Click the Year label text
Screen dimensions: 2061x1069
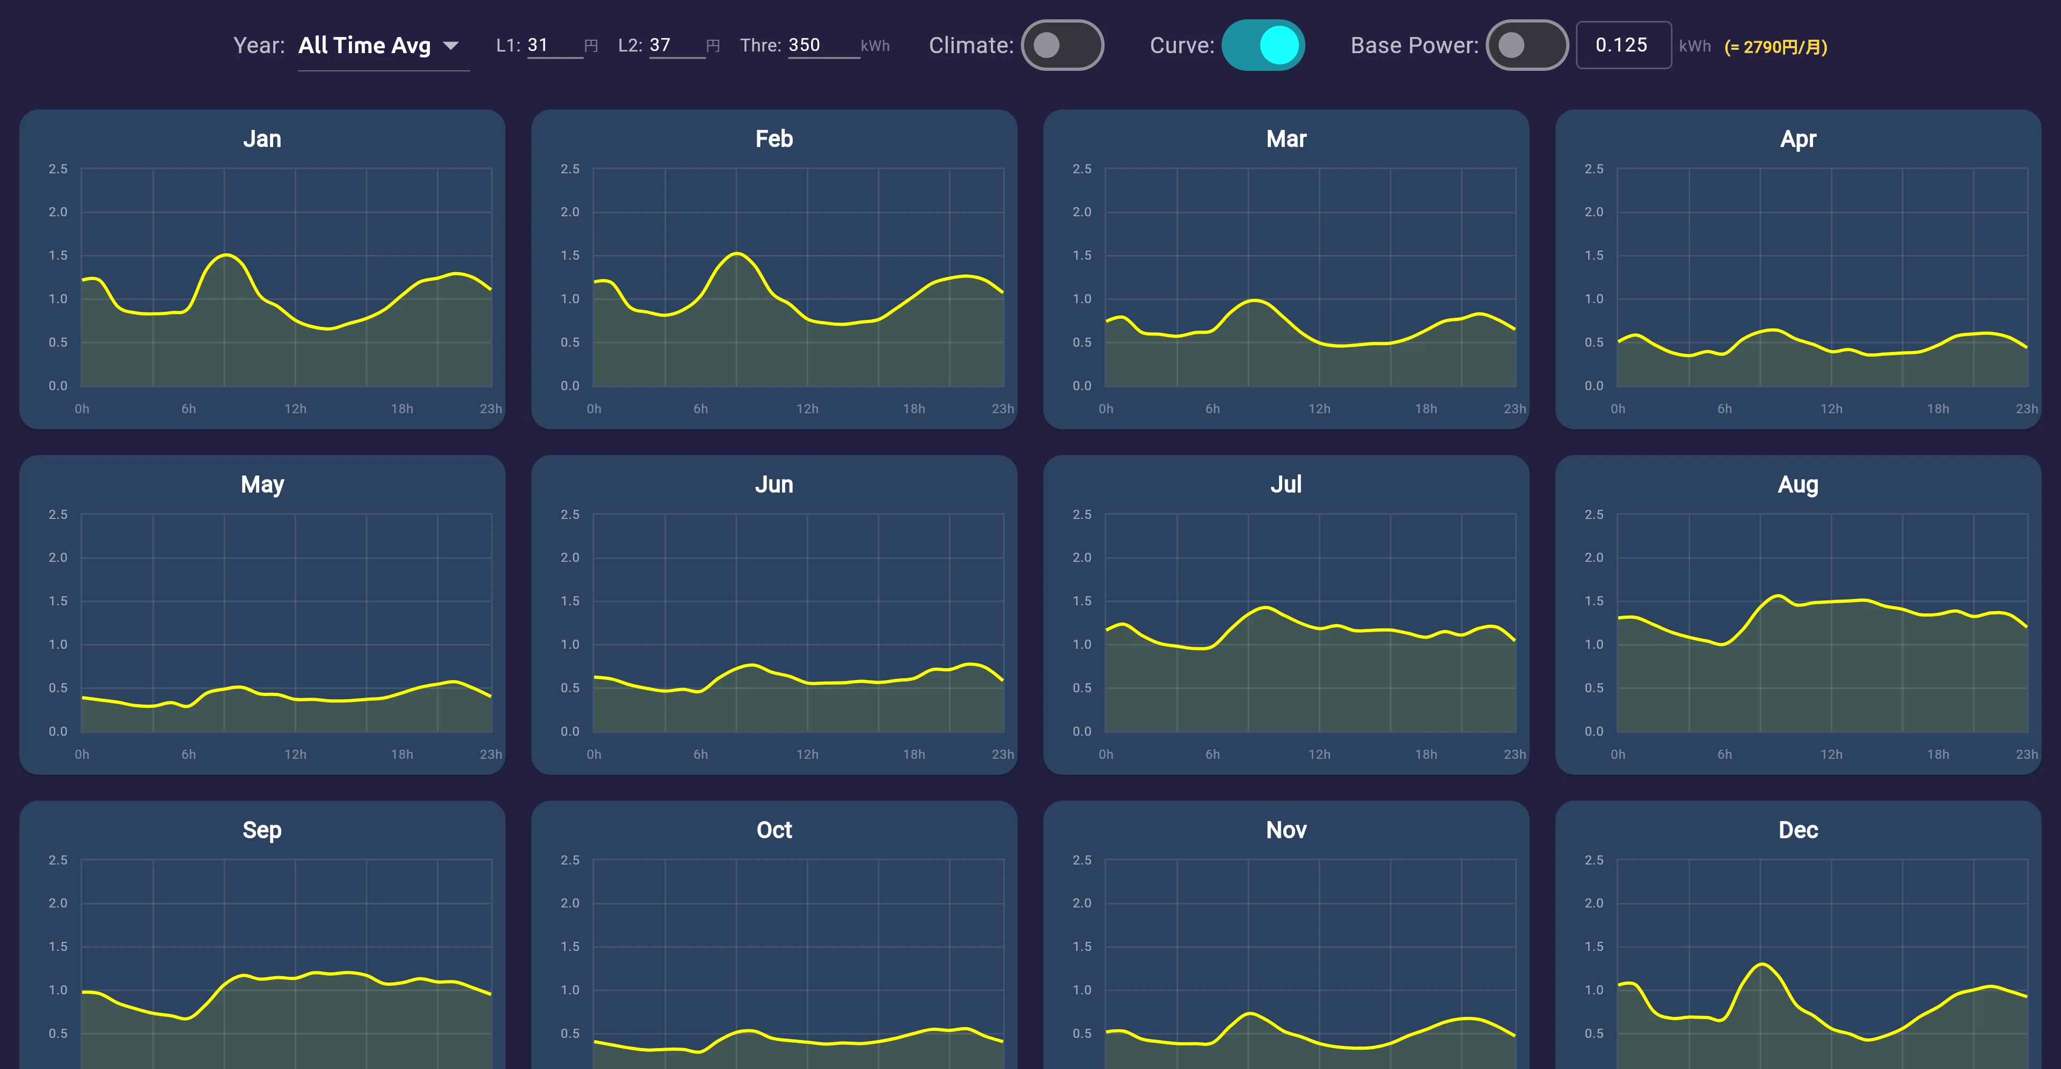[x=258, y=46]
